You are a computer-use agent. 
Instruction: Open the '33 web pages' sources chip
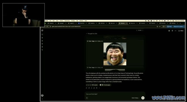(x=105, y=85)
